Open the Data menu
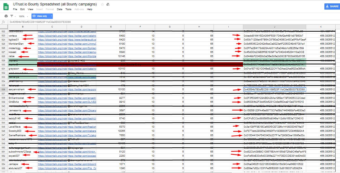This screenshot has width=340, height=173. 60,9
